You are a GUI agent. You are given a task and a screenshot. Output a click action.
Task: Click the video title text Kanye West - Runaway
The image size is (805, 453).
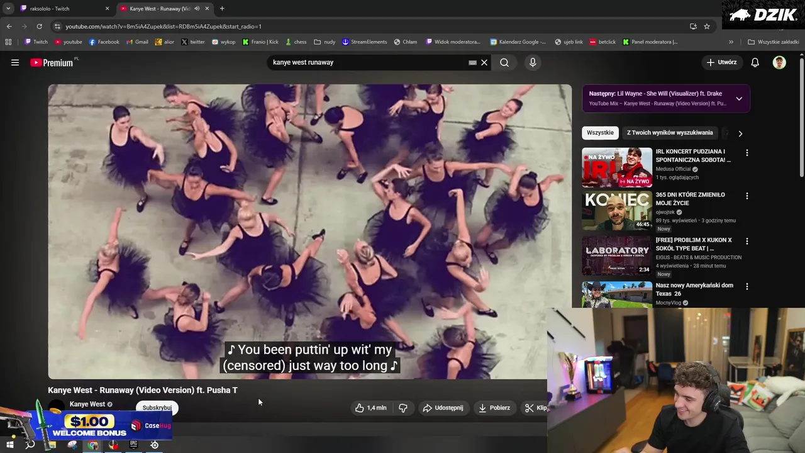pos(143,390)
